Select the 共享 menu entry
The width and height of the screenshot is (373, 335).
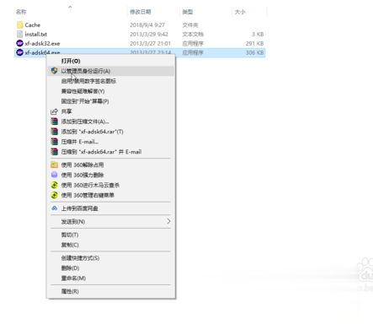click(x=111, y=111)
